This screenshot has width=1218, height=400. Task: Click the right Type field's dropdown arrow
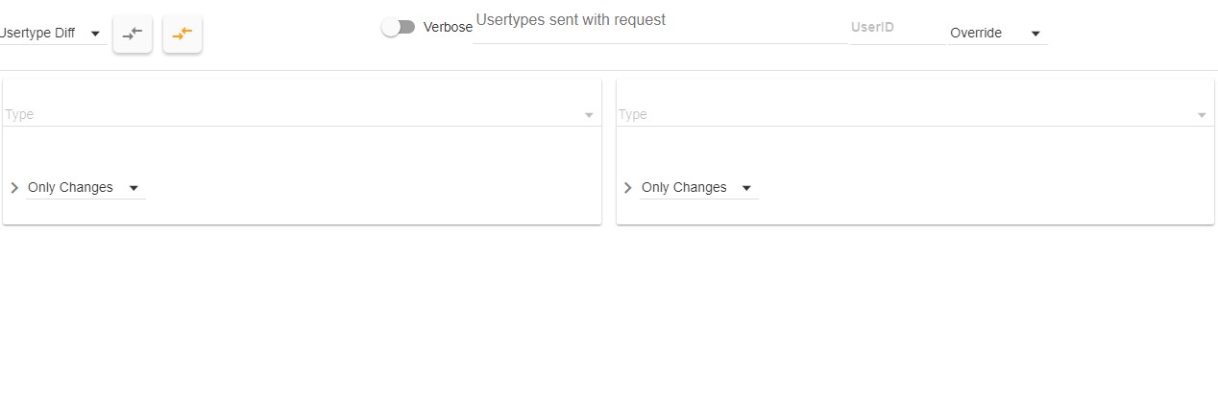[1202, 115]
